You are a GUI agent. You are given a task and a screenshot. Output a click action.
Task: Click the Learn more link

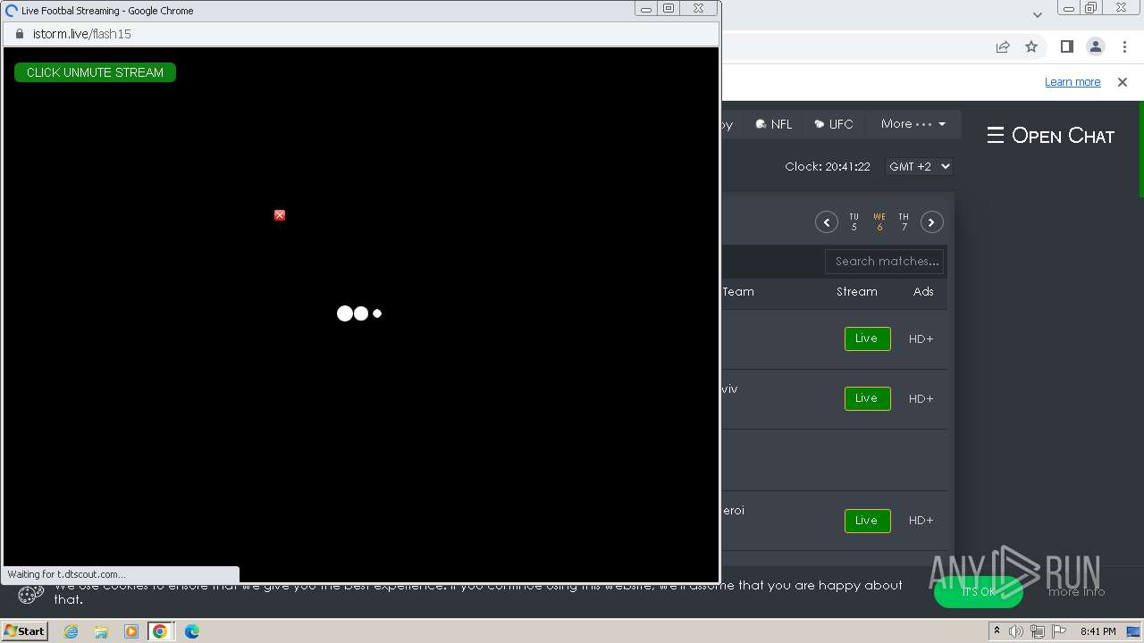coord(1072,82)
